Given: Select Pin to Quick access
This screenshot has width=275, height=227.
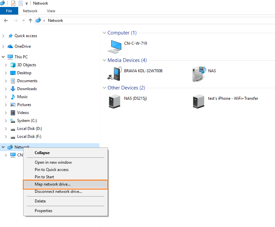Looking at the screenshot, I should pyautogui.click(x=66, y=170).
